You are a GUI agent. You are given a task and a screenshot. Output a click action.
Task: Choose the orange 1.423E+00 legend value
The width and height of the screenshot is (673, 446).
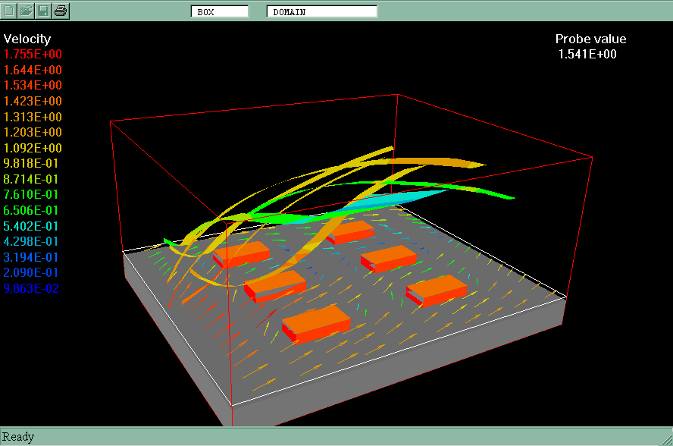[x=33, y=101]
